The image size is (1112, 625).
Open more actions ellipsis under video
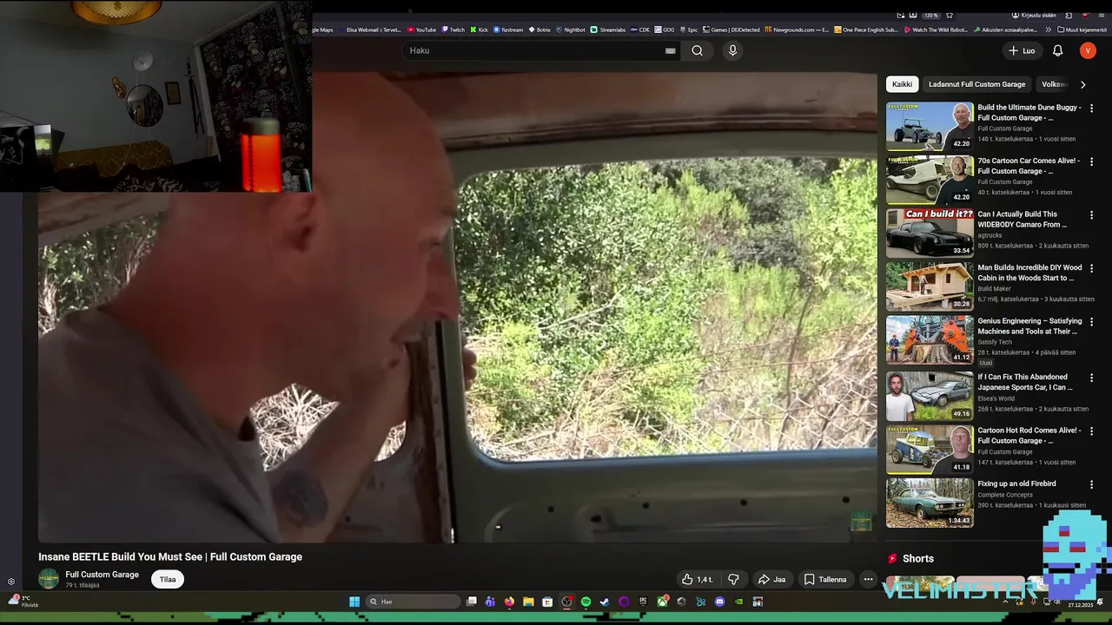(868, 579)
